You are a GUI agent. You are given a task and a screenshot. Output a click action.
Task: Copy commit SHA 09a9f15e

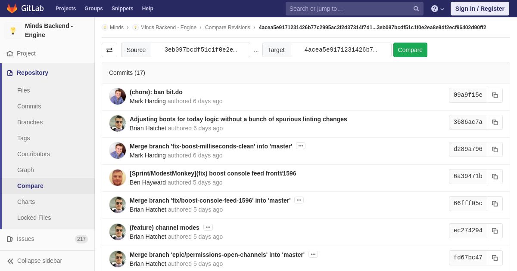[x=495, y=95]
